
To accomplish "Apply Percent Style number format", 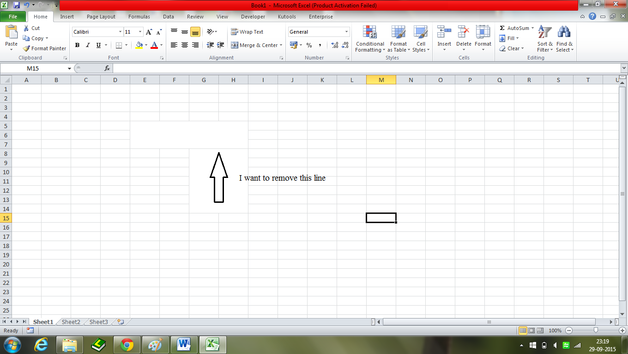I will click(x=309, y=45).
